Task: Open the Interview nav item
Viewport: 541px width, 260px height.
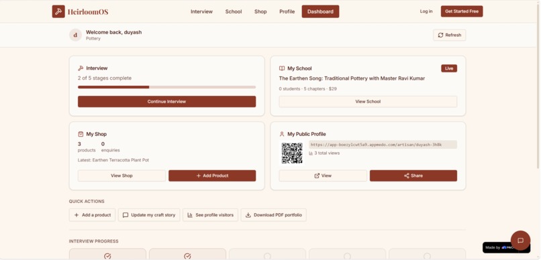Action: (201, 11)
